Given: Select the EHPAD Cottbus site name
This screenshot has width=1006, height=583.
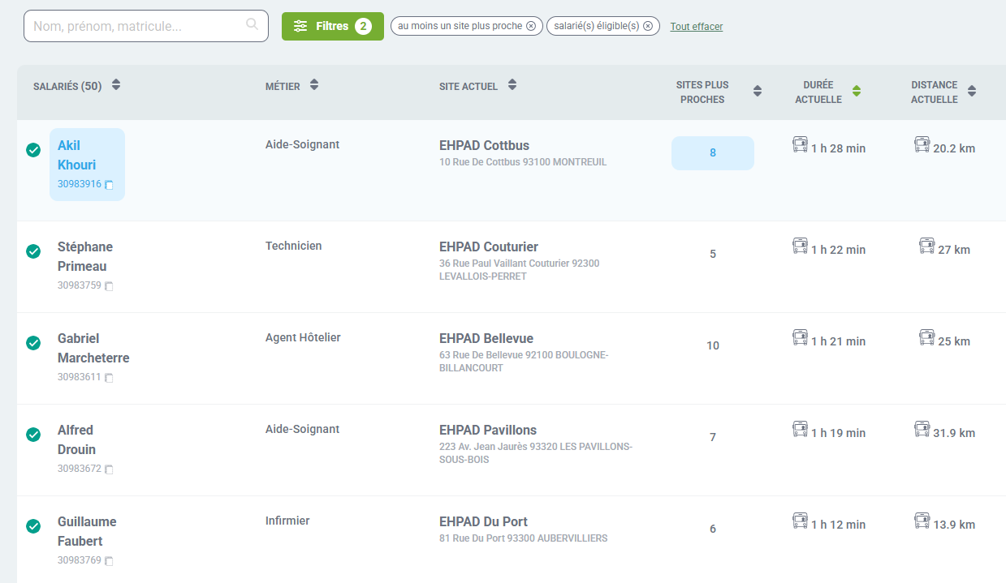Looking at the screenshot, I should click(484, 146).
